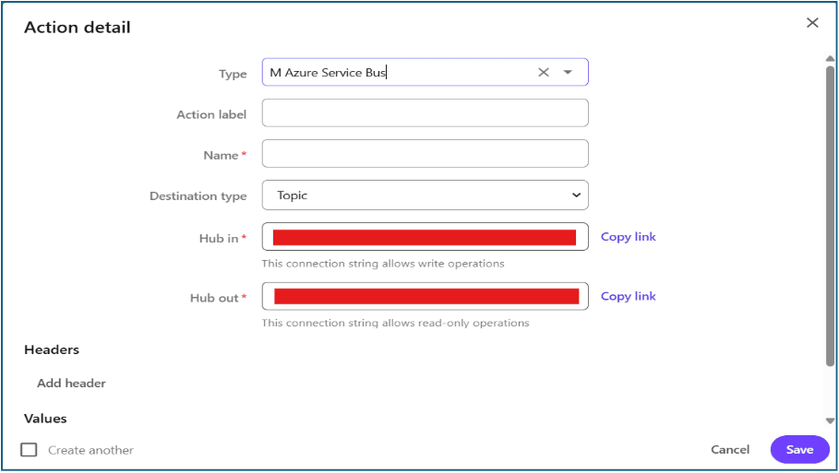Image resolution: width=839 pixels, height=473 pixels.
Task: Click the scrollbar up arrow
Action: [x=830, y=58]
